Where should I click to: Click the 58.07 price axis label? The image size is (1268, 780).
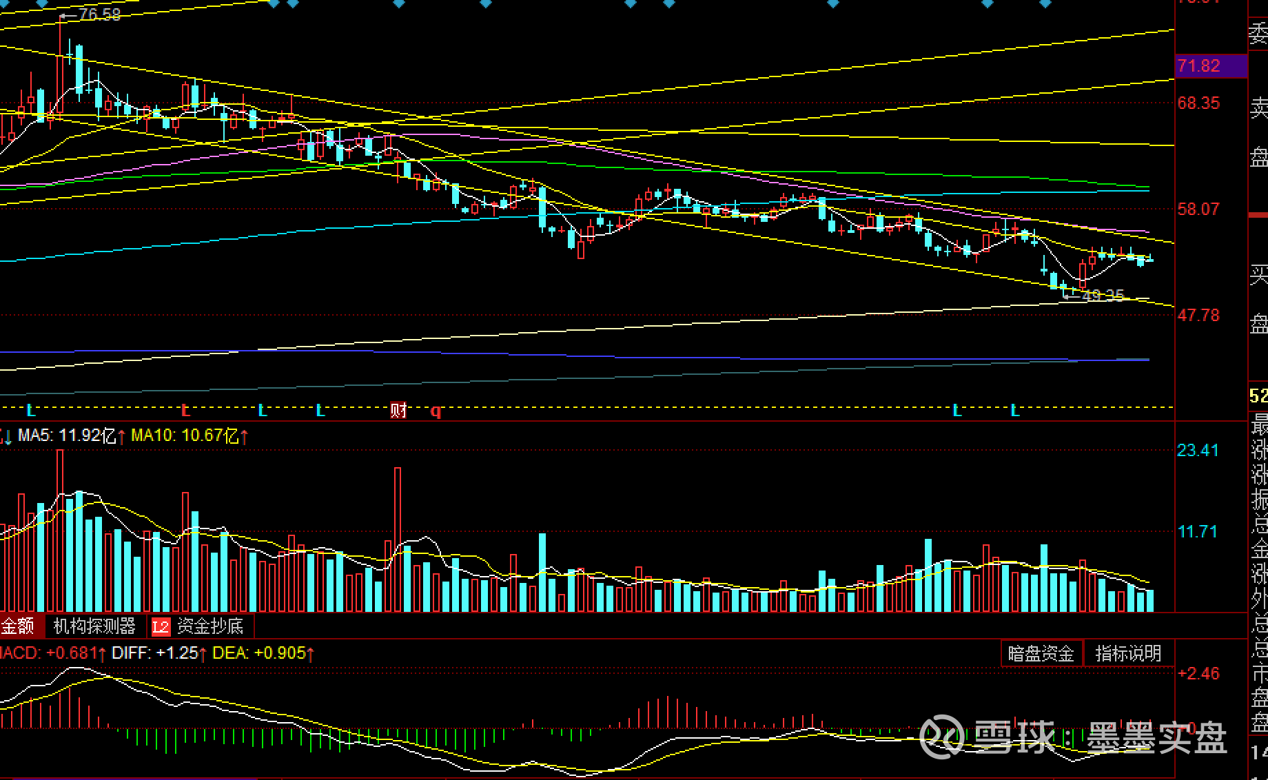1198,209
